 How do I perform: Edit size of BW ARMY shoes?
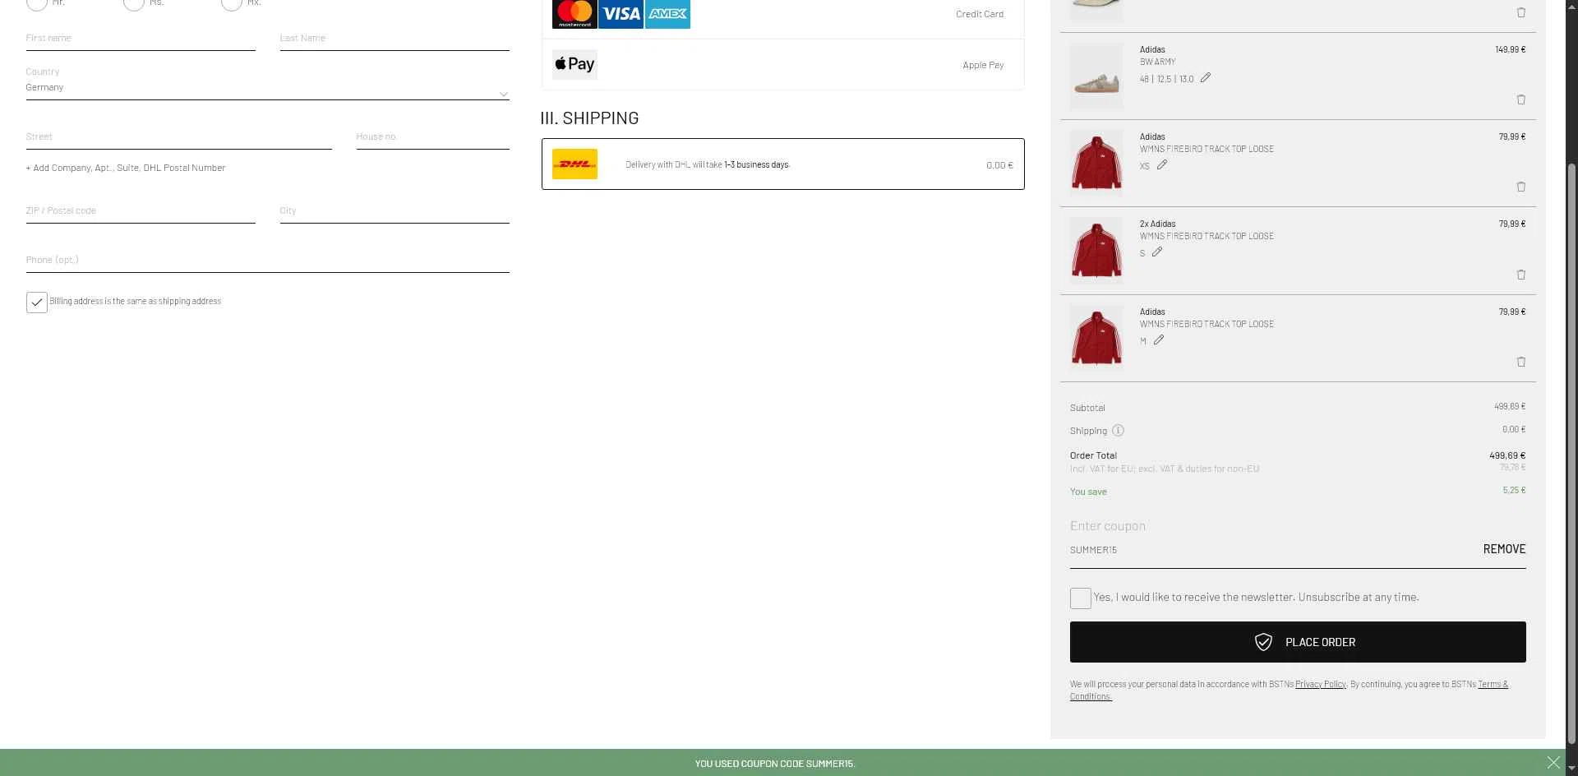(x=1206, y=78)
